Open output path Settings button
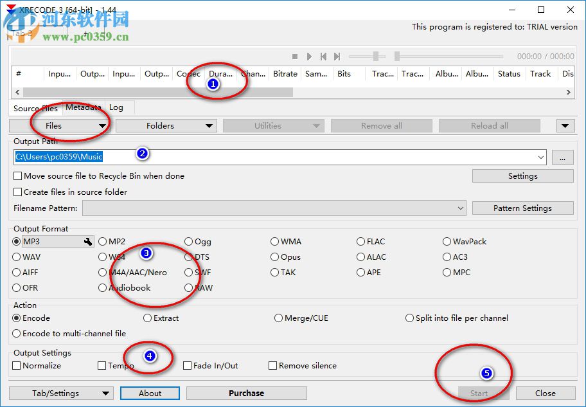 523,176
